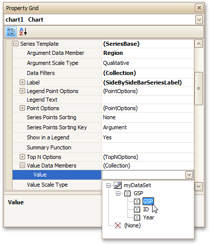This screenshot has width=210, height=245.
Task: Select the myDataSet dataset icon
Action: [x=118, y=185]
